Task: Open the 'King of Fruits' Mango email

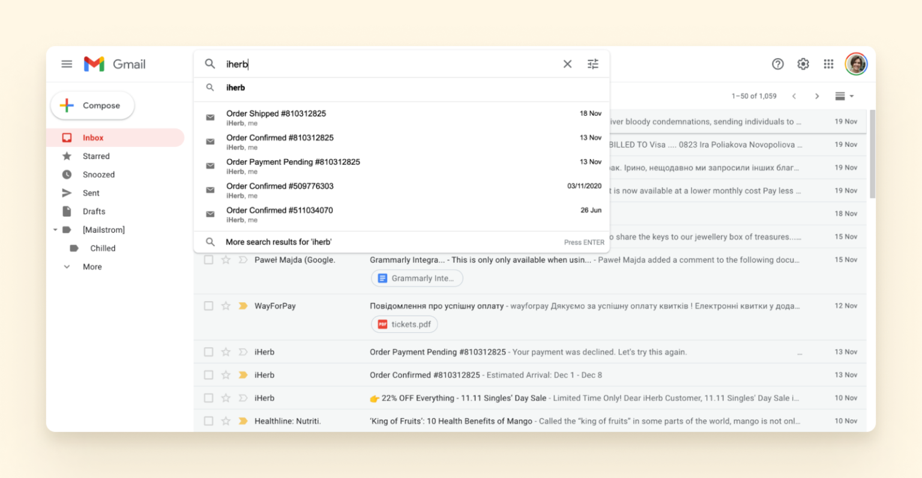Action: click(x=530, y=421)
